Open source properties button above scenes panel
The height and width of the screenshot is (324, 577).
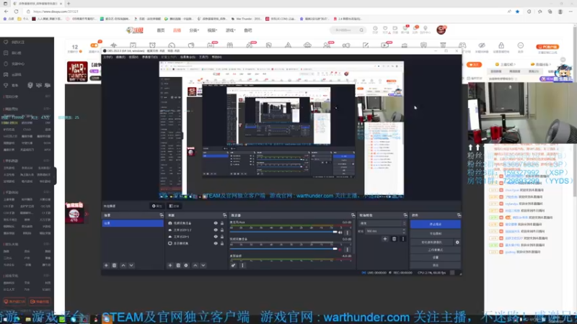tap(157, 206)
